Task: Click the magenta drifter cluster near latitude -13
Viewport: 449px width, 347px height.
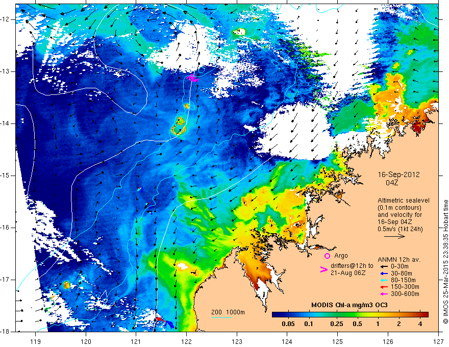Action: pyautogui.click(x=192, y=78)
